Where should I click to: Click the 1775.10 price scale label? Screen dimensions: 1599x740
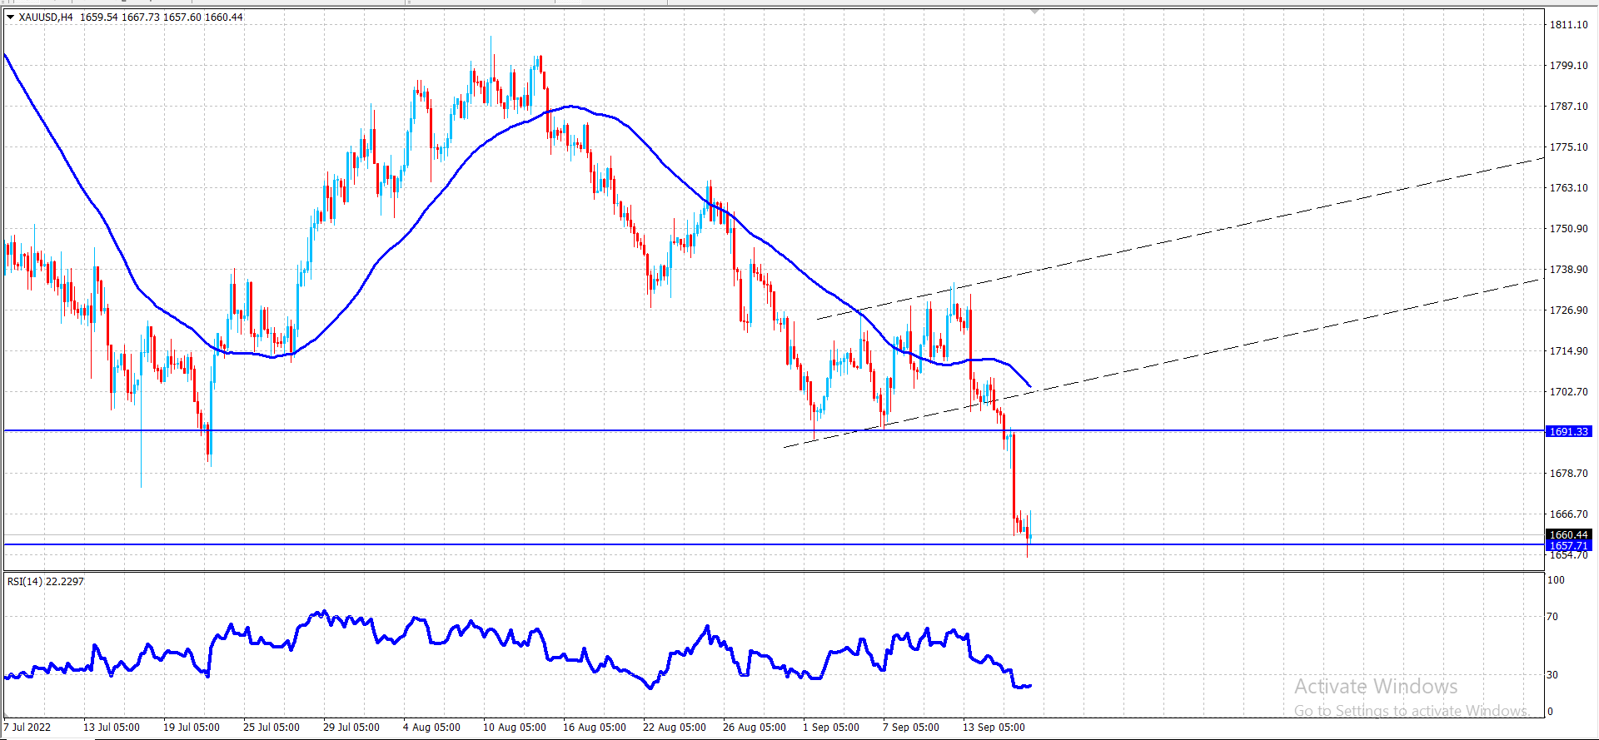pos(1569,147)
